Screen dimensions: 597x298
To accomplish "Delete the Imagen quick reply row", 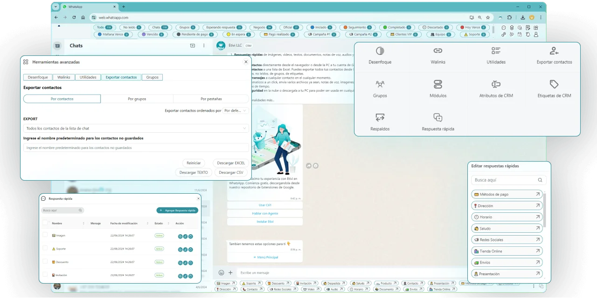I will coord(191,237).
